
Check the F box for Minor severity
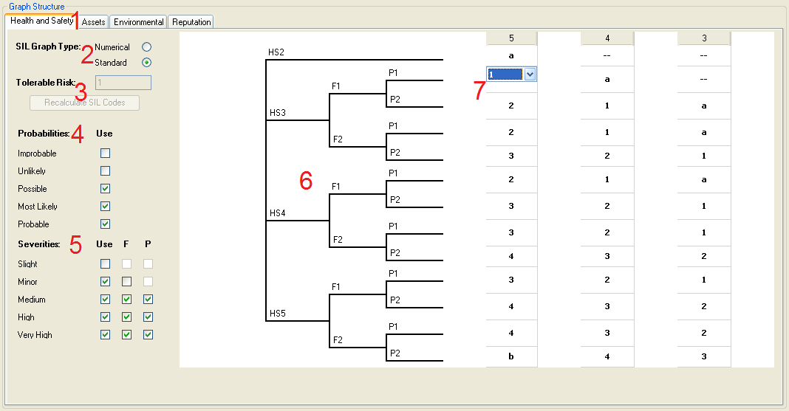click(x=126, y=282)
